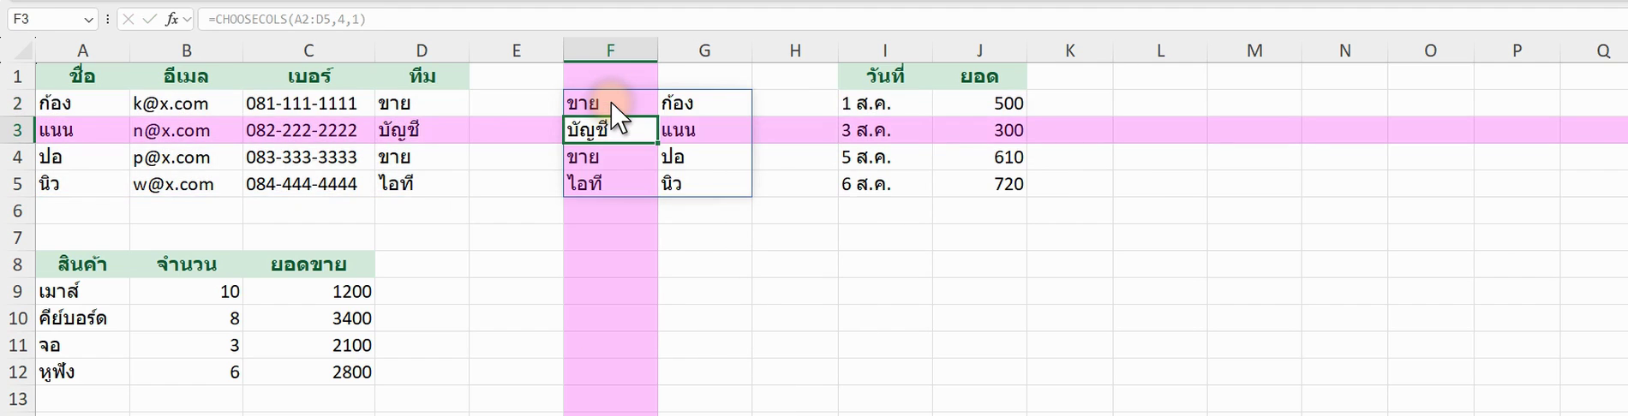The height and width of the screenshot is (416, 1628).
Task: Select row 8 header
Action: tap(18, 264)
